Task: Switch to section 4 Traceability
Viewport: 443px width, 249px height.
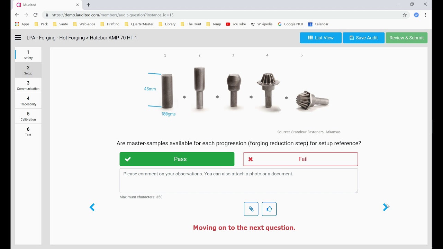Action: click(x=28, y=101)
